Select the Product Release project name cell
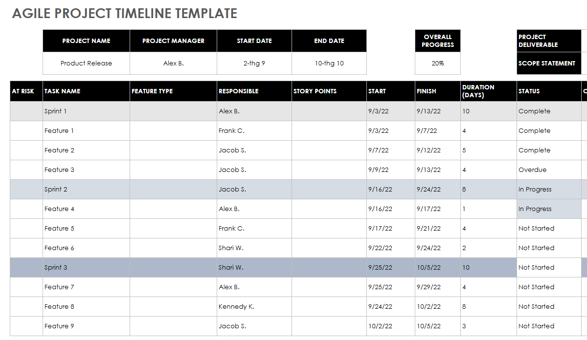The height and width of the screenshot is (340, 587). tap(86, 64)
